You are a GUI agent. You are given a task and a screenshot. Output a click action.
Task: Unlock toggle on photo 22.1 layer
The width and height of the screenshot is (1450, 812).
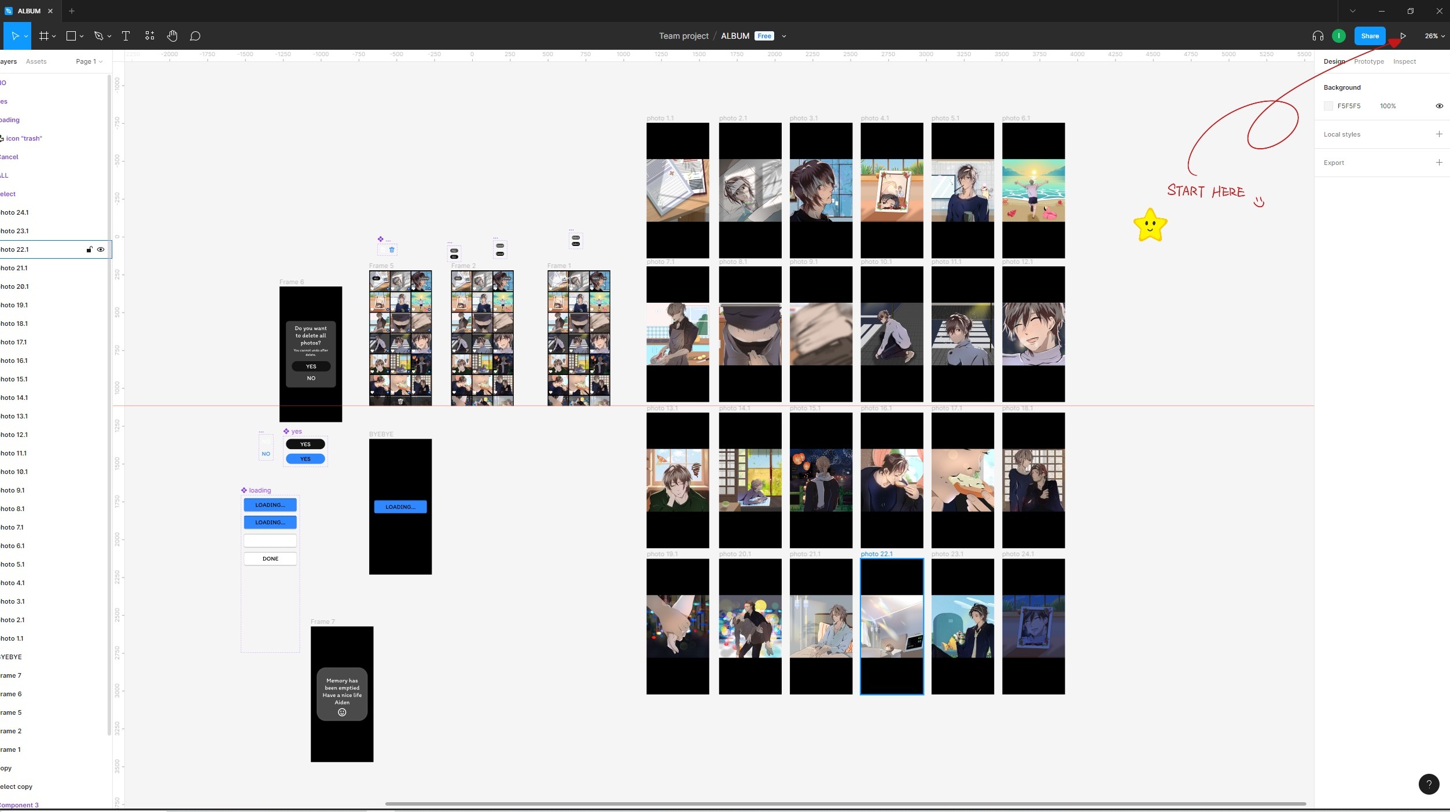pyautogui.click(x=89, y=249)
